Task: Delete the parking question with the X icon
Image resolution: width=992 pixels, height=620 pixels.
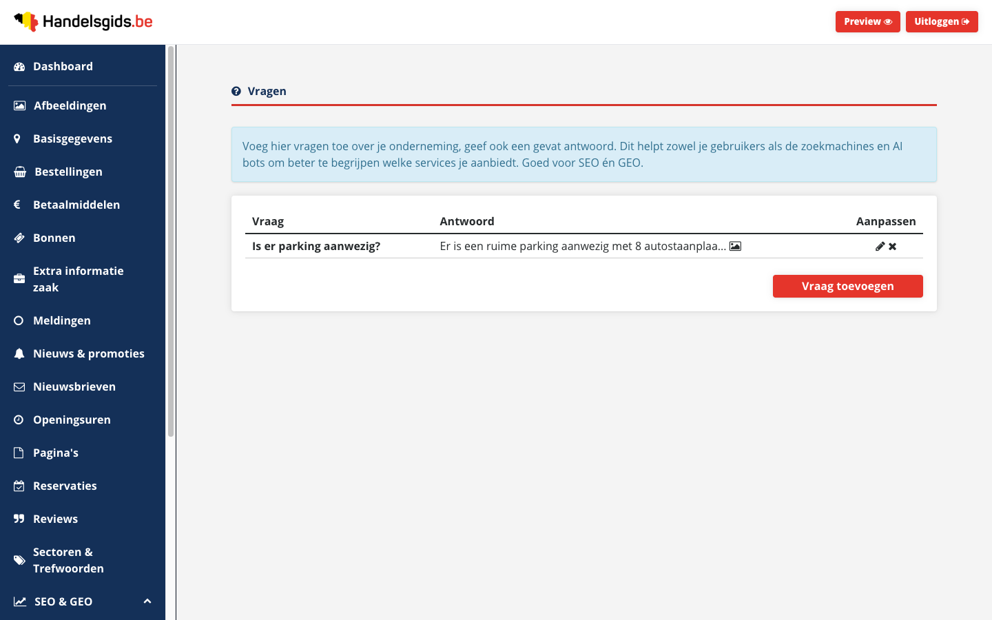Action: tap(892, 246)
